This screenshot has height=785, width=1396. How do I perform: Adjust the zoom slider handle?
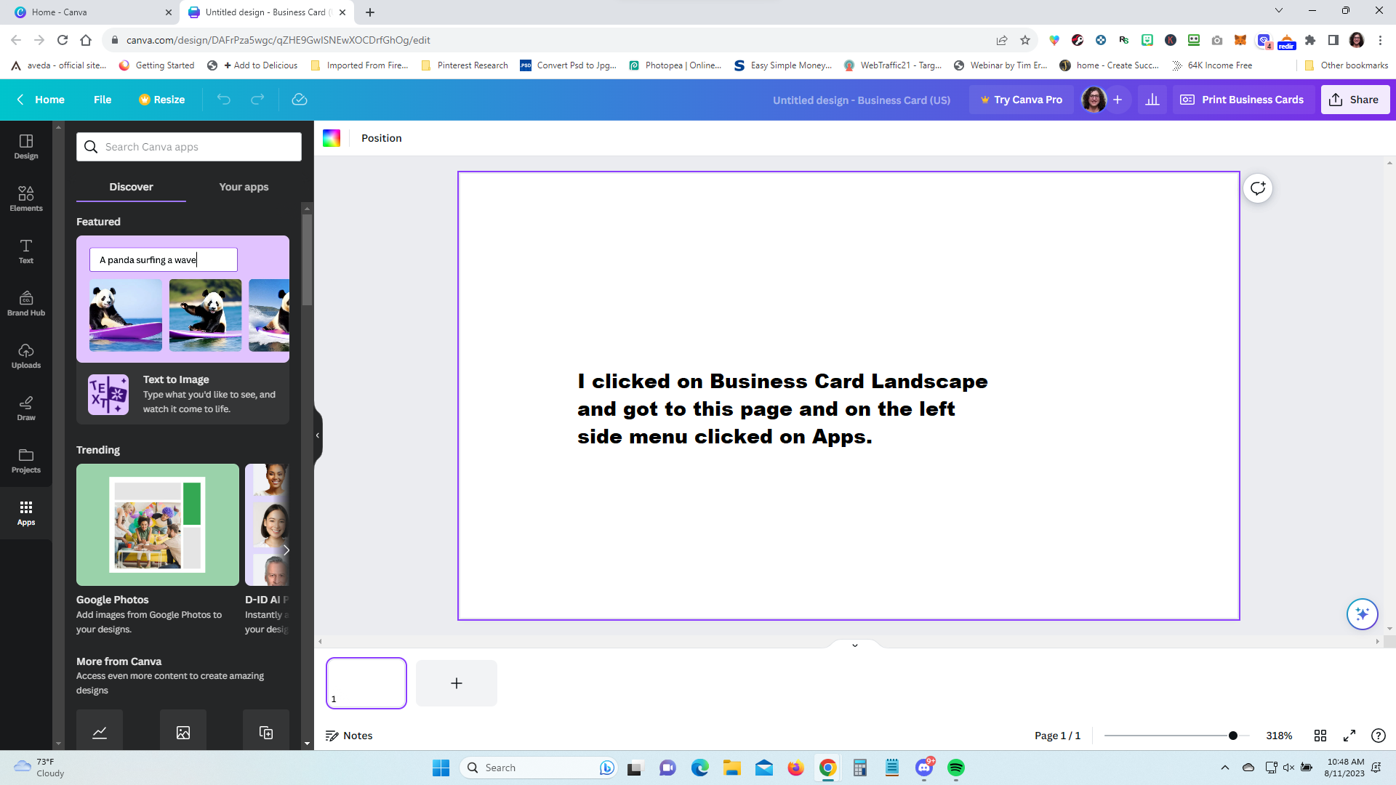pyautogui.click(x=1233, y=736)
